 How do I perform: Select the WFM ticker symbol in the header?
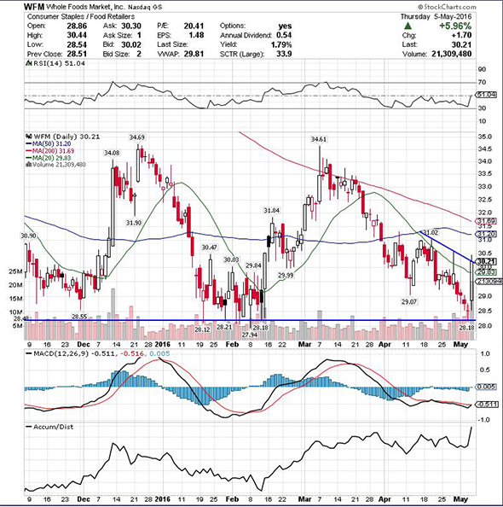pos(34,7)
